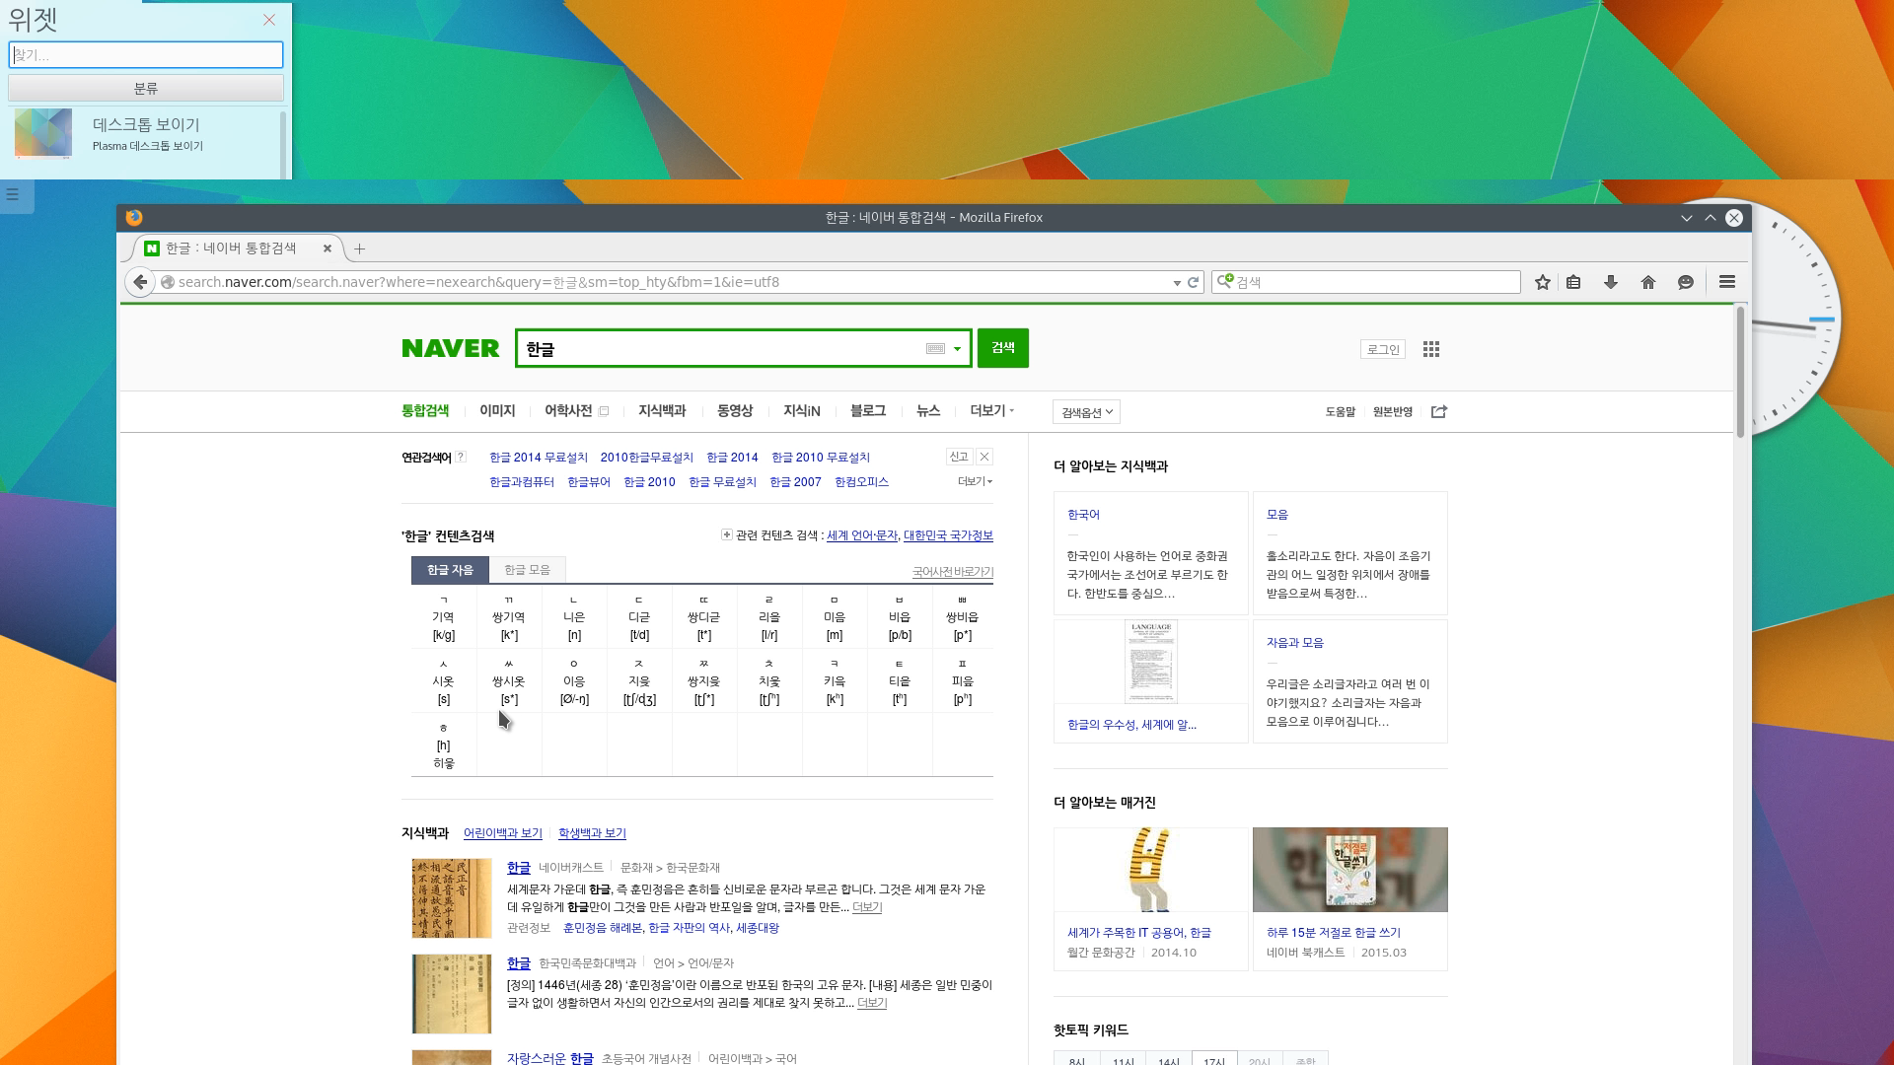Image resolution: width=1894 pixels, height=1065 pixels.
Task: Click the green 검색 button
Action: [x=1003, y=348]
